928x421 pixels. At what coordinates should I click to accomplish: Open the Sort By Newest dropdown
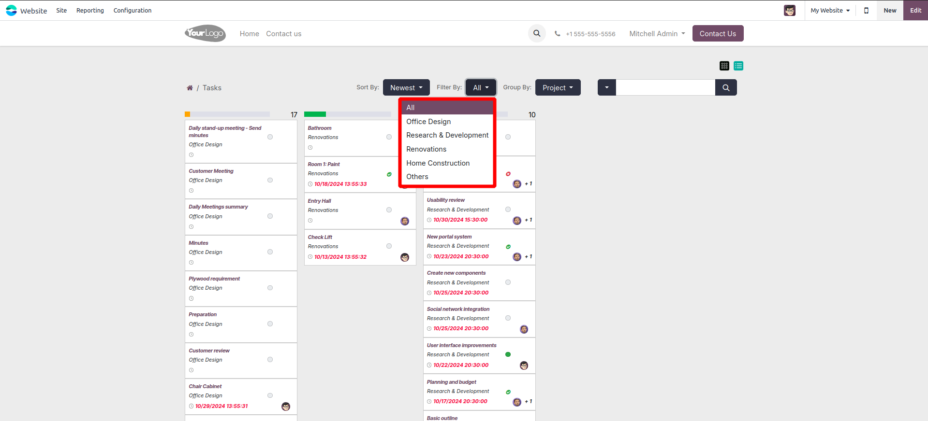tap(406, 87)
